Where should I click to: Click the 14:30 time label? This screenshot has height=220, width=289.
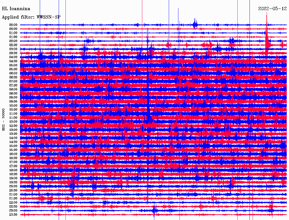[13, 142]
